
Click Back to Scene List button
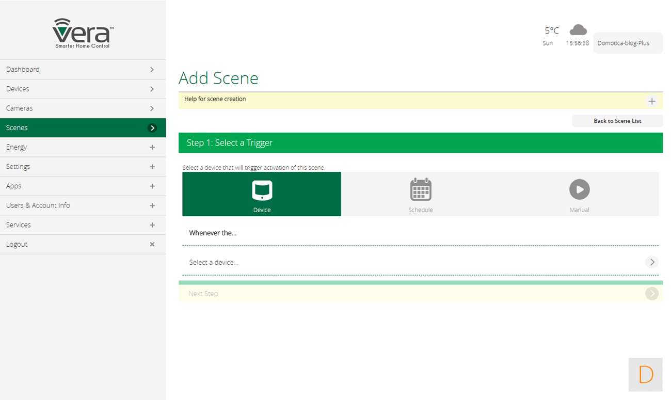coord(617,121)
